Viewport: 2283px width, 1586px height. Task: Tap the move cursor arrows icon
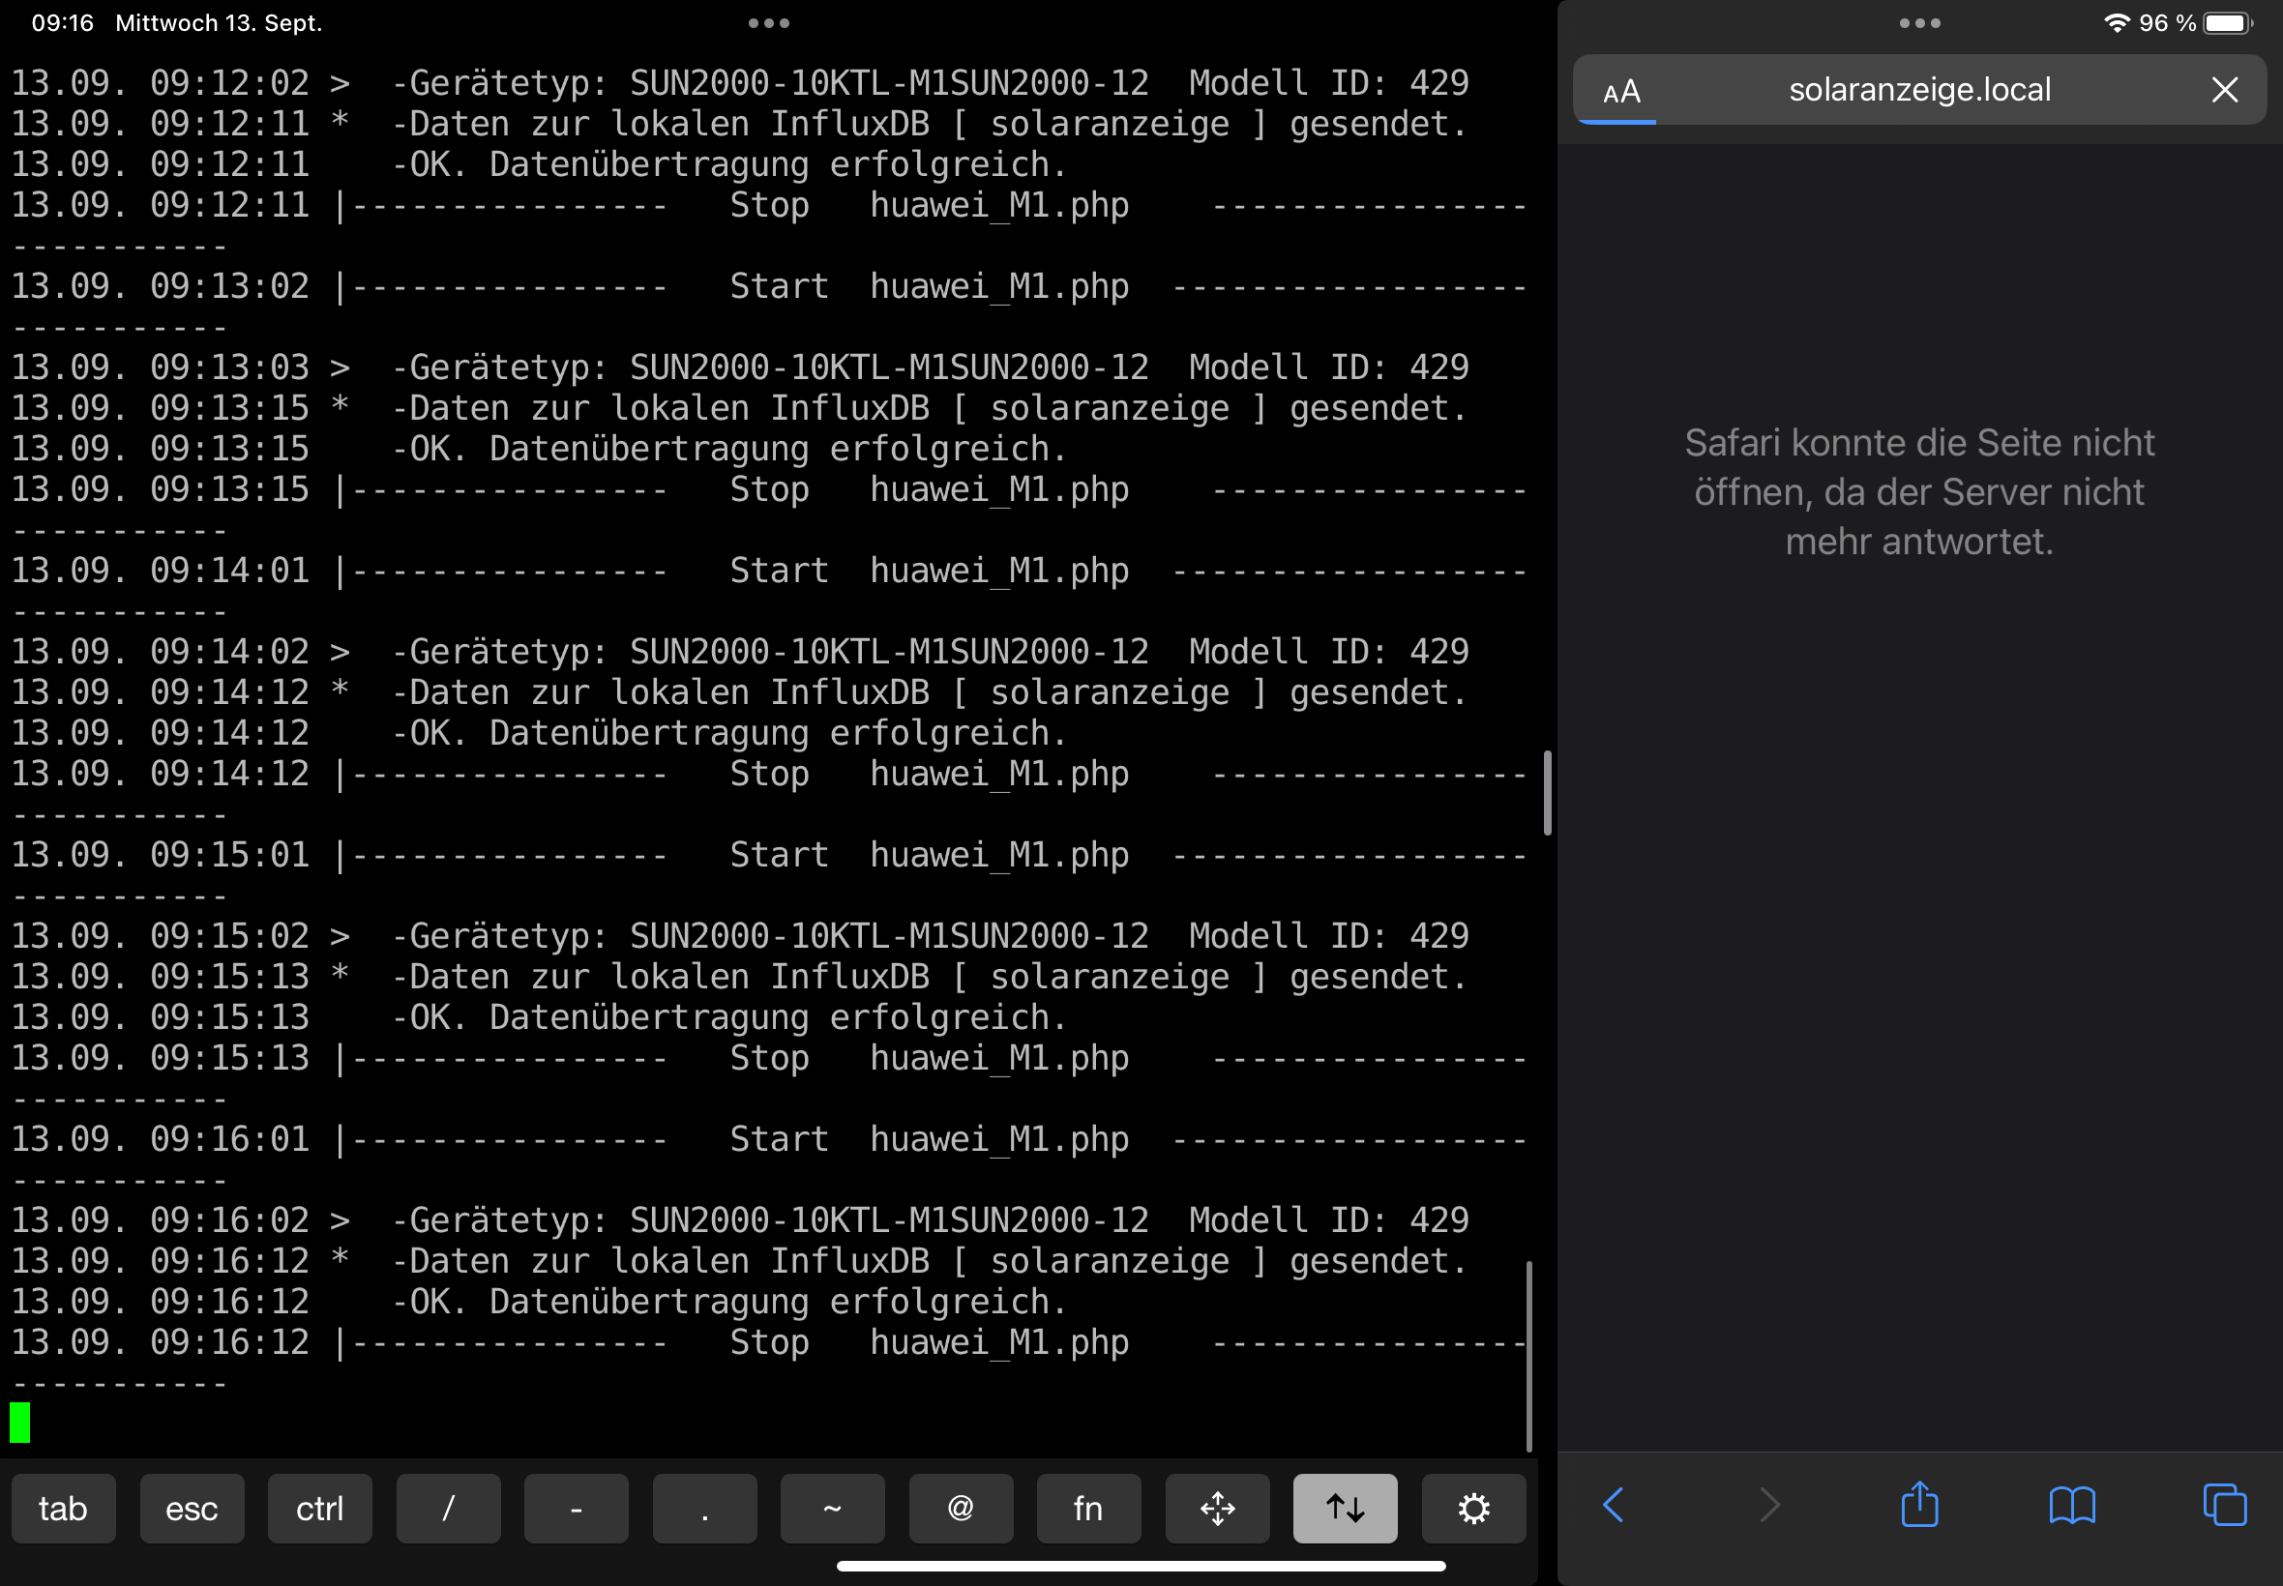click(1217, 1509)
